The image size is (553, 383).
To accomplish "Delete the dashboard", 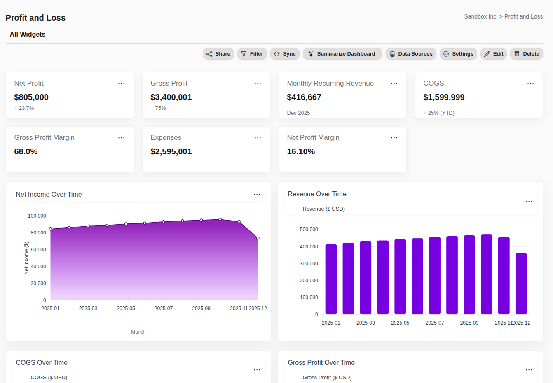I will click(x=527, y=54).
